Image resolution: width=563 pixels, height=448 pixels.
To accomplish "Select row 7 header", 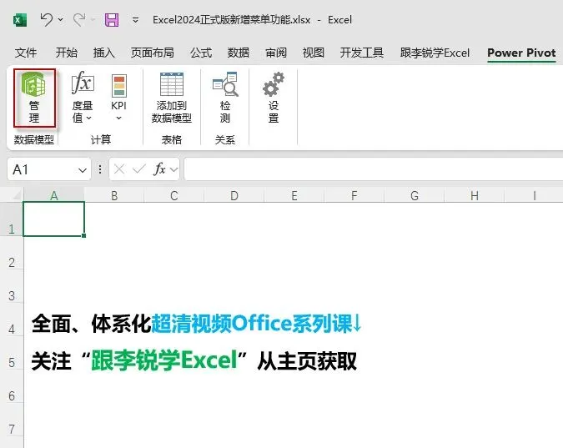I will click(12, 420).
